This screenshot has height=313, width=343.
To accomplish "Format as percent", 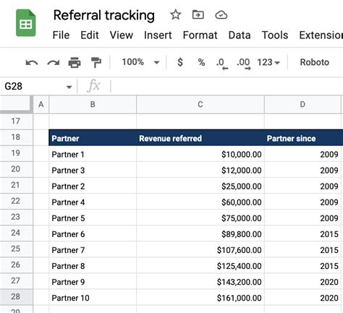I will pos(201,62).
